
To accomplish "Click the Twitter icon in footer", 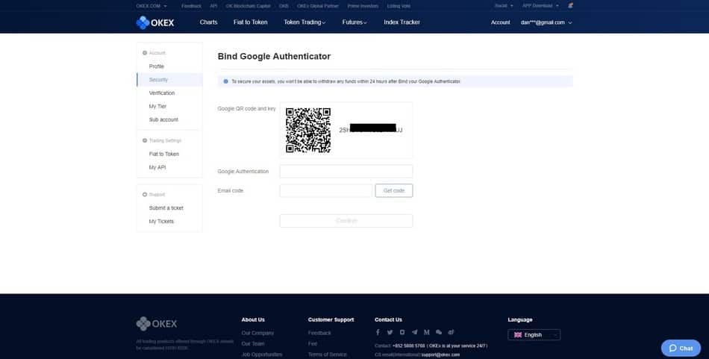I will point(390,332).
